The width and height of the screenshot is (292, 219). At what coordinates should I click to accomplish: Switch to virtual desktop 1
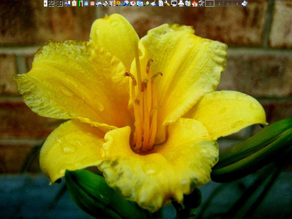tap(210, 3)
